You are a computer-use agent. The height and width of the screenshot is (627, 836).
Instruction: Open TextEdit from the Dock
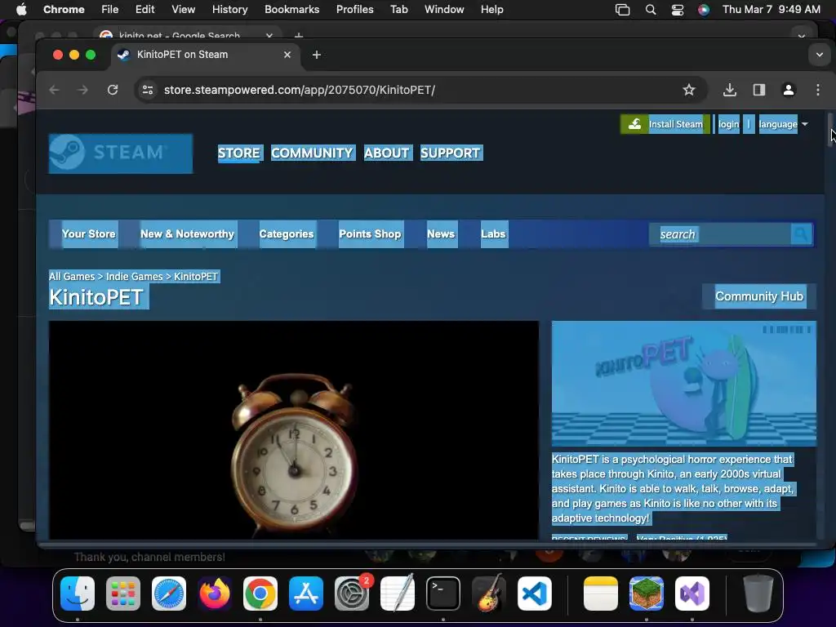tap(398, 593)
